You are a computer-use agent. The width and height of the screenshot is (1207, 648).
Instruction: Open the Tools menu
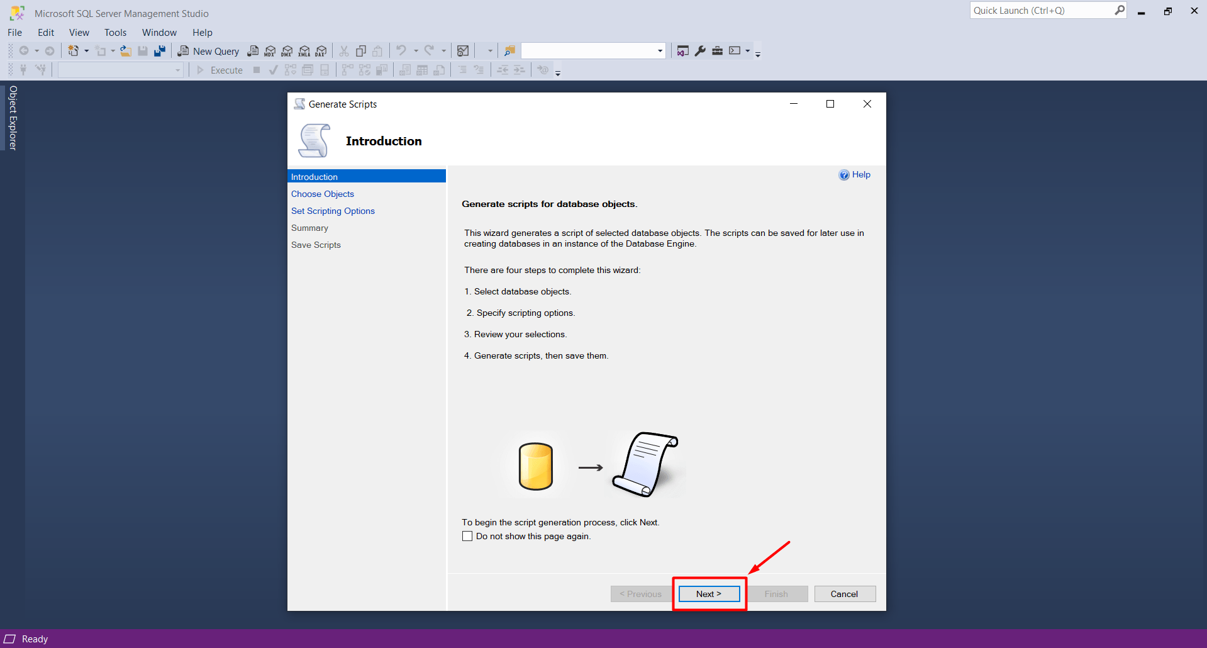pyautogui.click(x=115, y=33)
